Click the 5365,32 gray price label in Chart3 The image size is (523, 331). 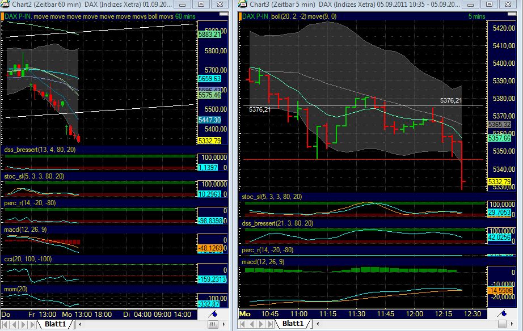tap(499, 125)
